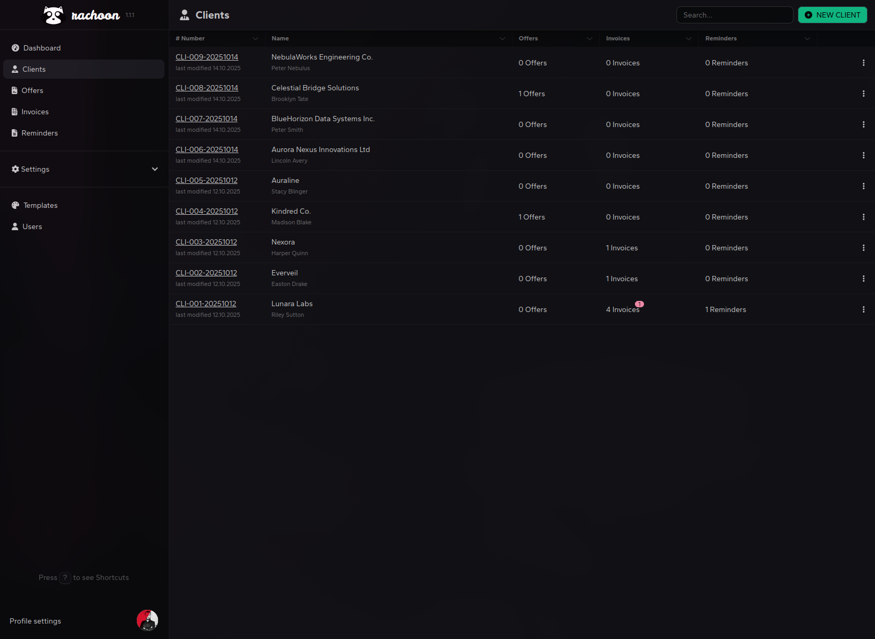Click the Rachoon raccoon logo icon
The image size is (875, 639).
pos(53,15)
